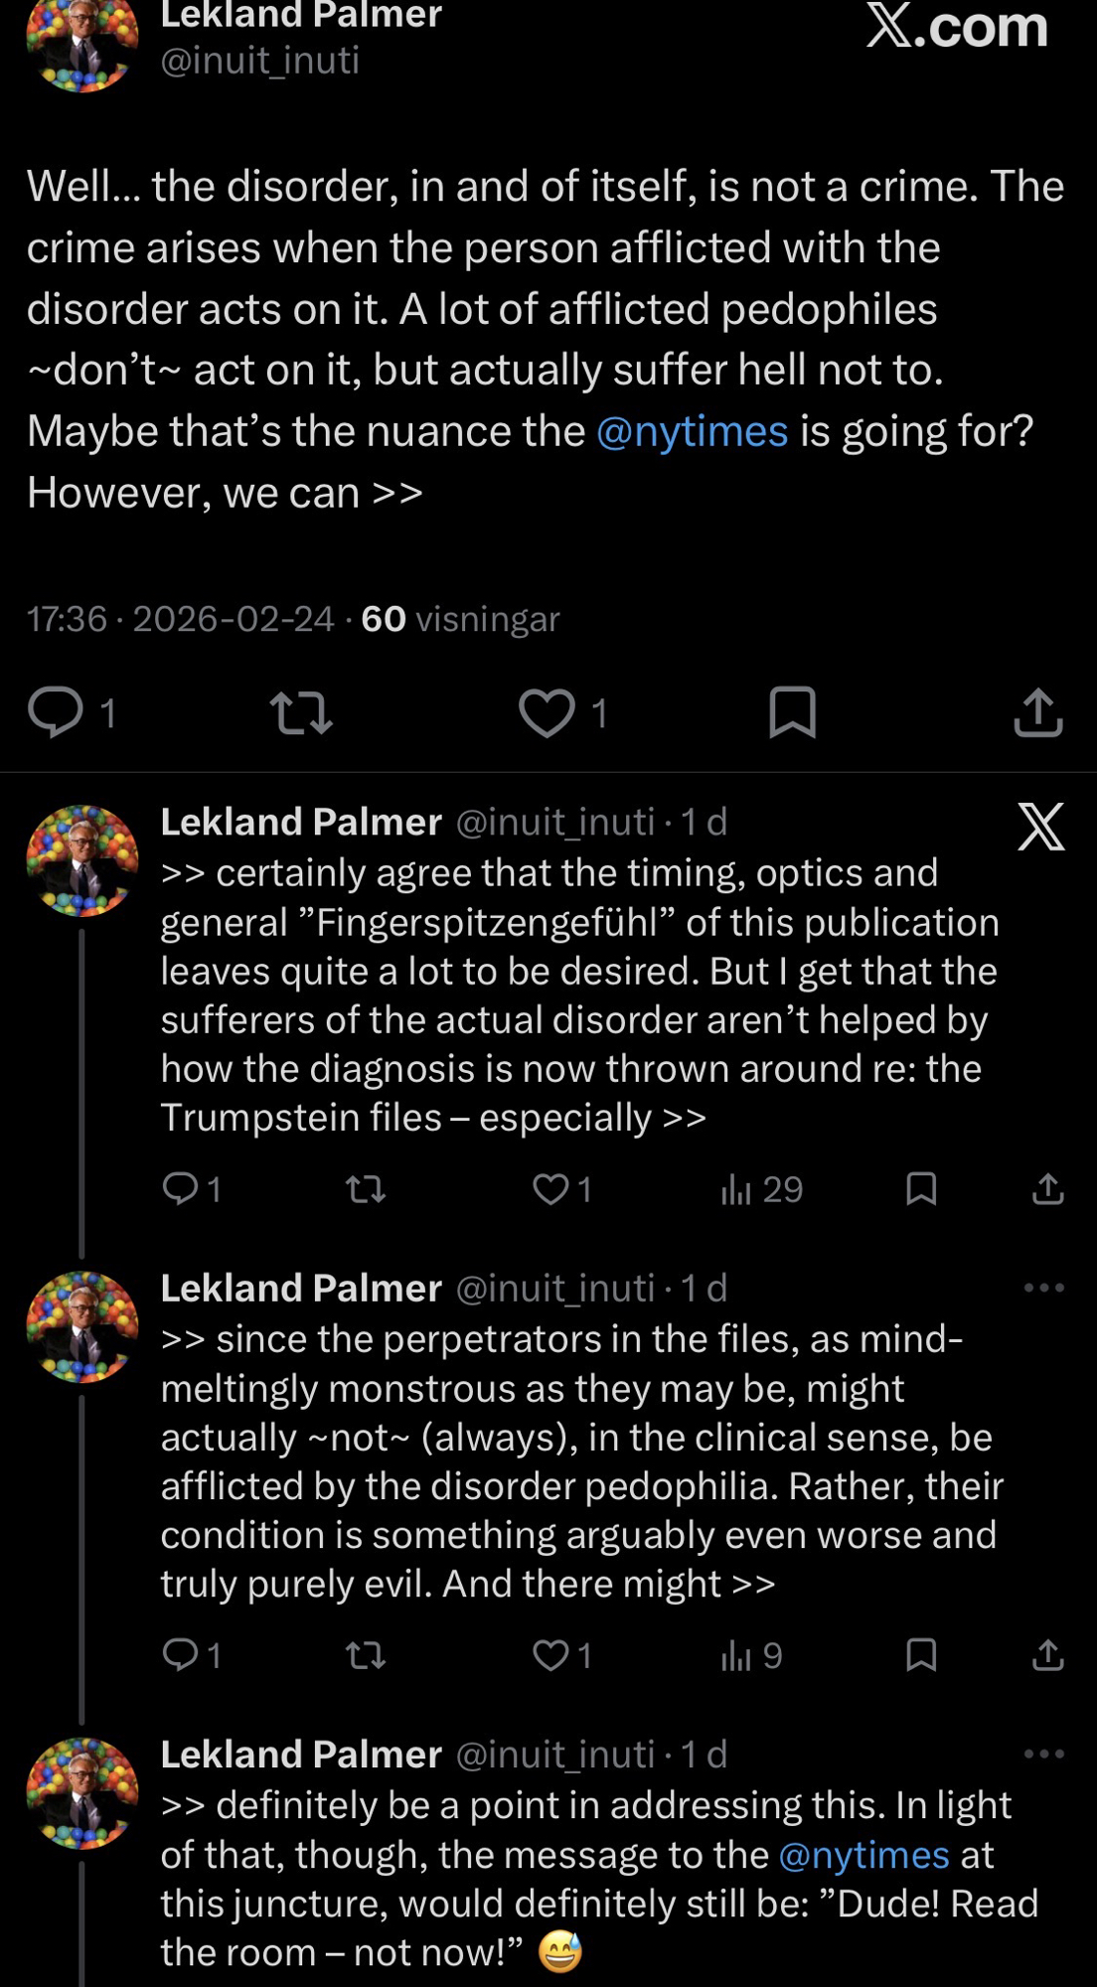This screenshot has width=1097, height=1987.
Task: Tap the main tweet's profile avatar
Action: click(x=81, y=45)
